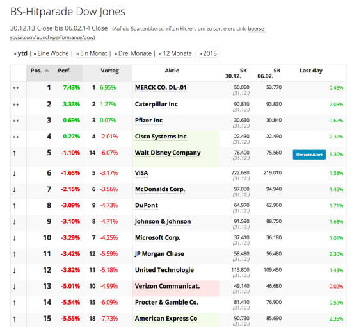Click the up arrow icon in DuPont row
The image size is (352, 327).
[15, 206]
